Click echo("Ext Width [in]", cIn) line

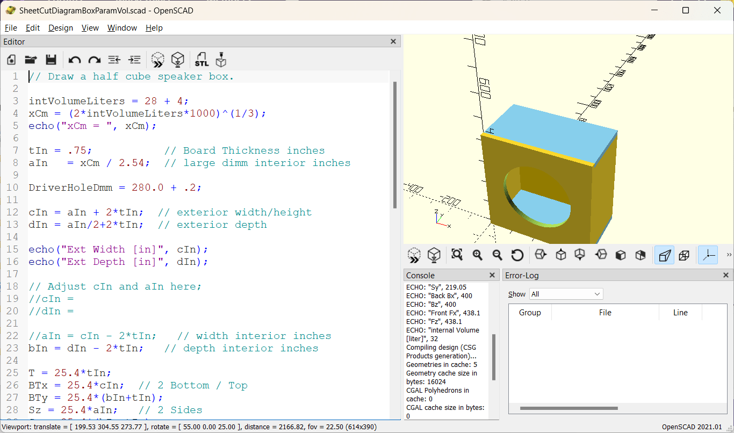[118, 249]
